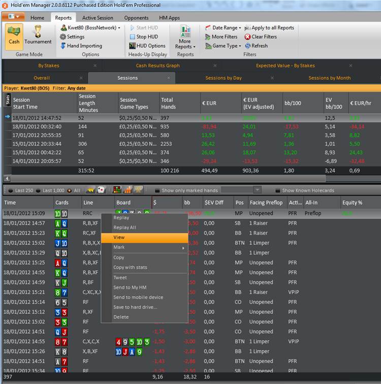Viewport: 381px width, 384px height.
Task: Sort sessions by Total Hands column
Action: pyautogui.click(x=180, y=103)
